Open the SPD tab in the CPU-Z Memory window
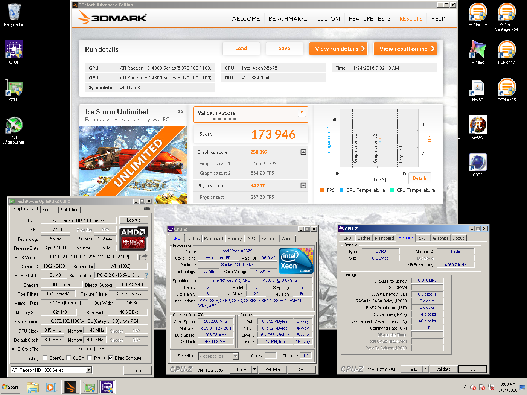 [x=423, y=238]
